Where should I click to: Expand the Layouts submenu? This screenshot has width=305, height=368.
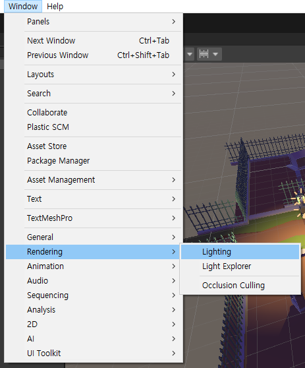click(94, 75)
